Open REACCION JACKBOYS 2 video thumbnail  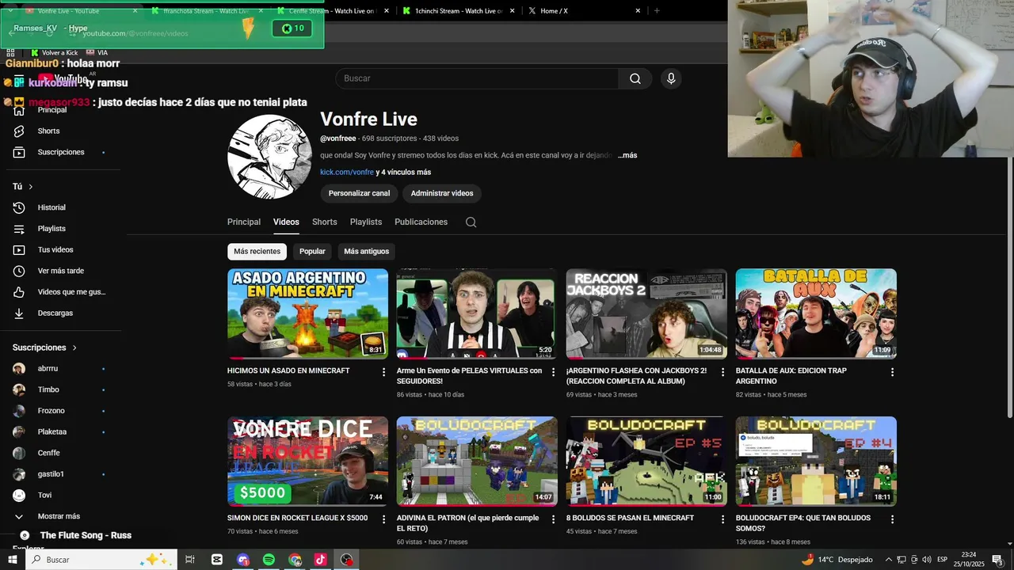coord(646,313)
